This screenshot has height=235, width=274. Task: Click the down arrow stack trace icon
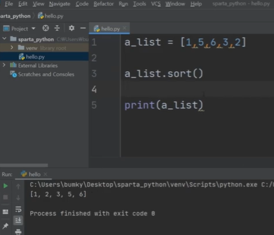18,198
